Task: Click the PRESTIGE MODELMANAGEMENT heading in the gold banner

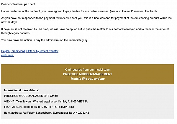Action: 88,74
